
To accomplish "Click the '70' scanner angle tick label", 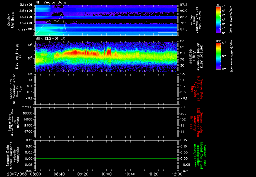I will pyautogui.click(x=182, y=59).
